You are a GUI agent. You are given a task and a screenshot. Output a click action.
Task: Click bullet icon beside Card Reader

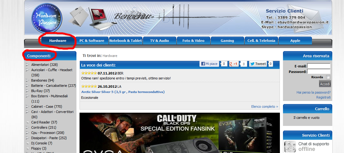pos(27,122)
